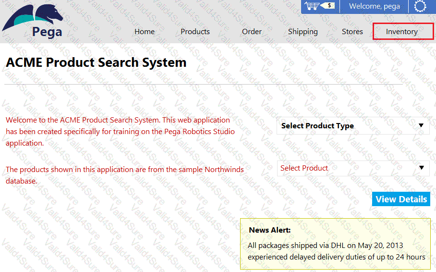This screenshot has width=436, height=272.
Task: Click the News Alert heading
Action: [x=269, y=230]
